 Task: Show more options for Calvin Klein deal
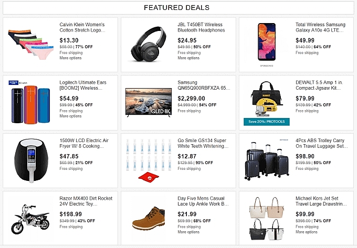pos(70,58)
